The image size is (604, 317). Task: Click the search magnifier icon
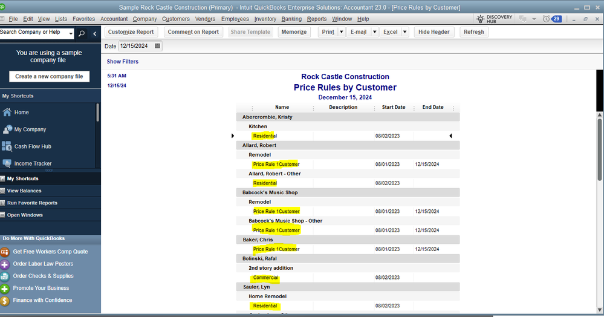click(82, 33)
